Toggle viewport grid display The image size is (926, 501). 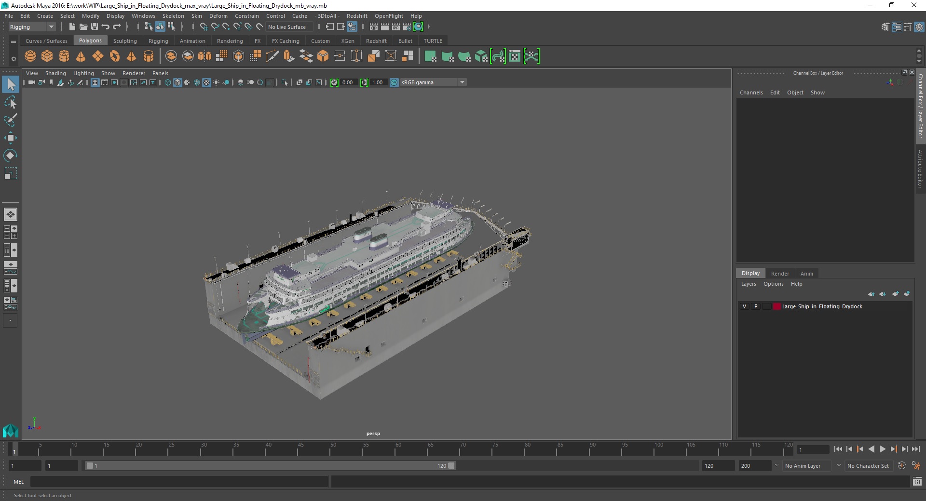click(95, 82)
